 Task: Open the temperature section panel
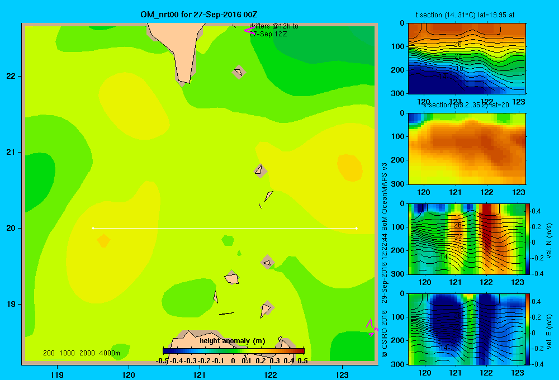tap(467, 59)
